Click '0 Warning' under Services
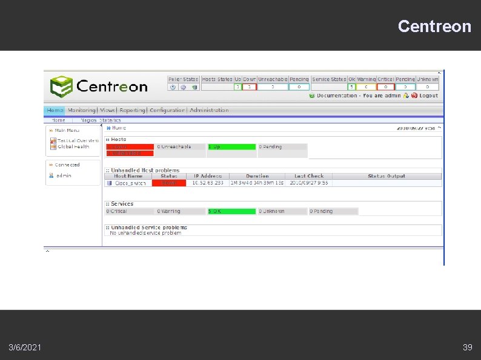 point(168,211)
